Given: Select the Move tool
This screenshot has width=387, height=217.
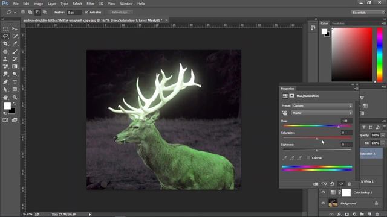Looking at the screenshot, I should pyautogui.click(x=15, y=29).
